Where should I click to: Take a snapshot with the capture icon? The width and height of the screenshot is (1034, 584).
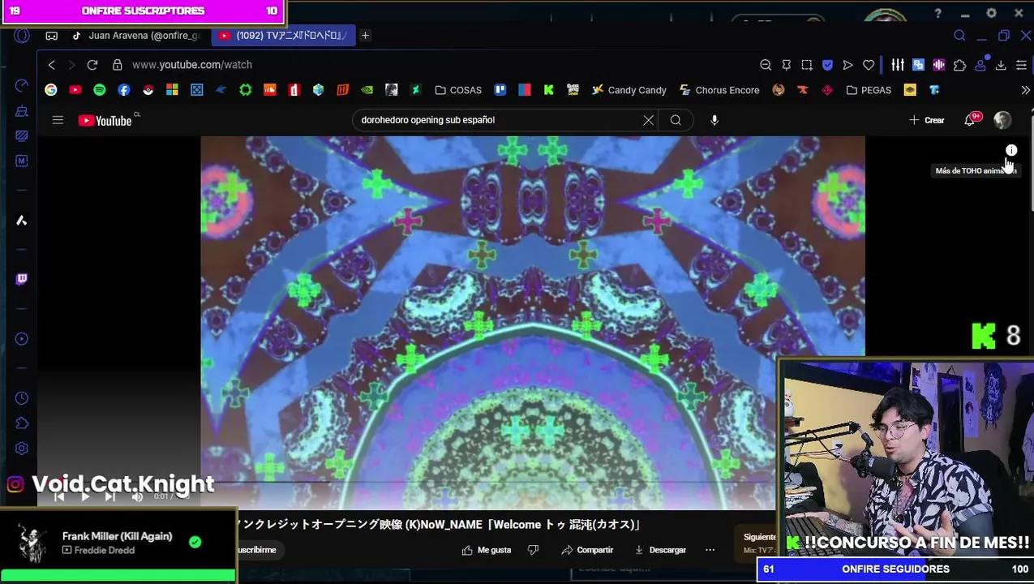point(807,65)
